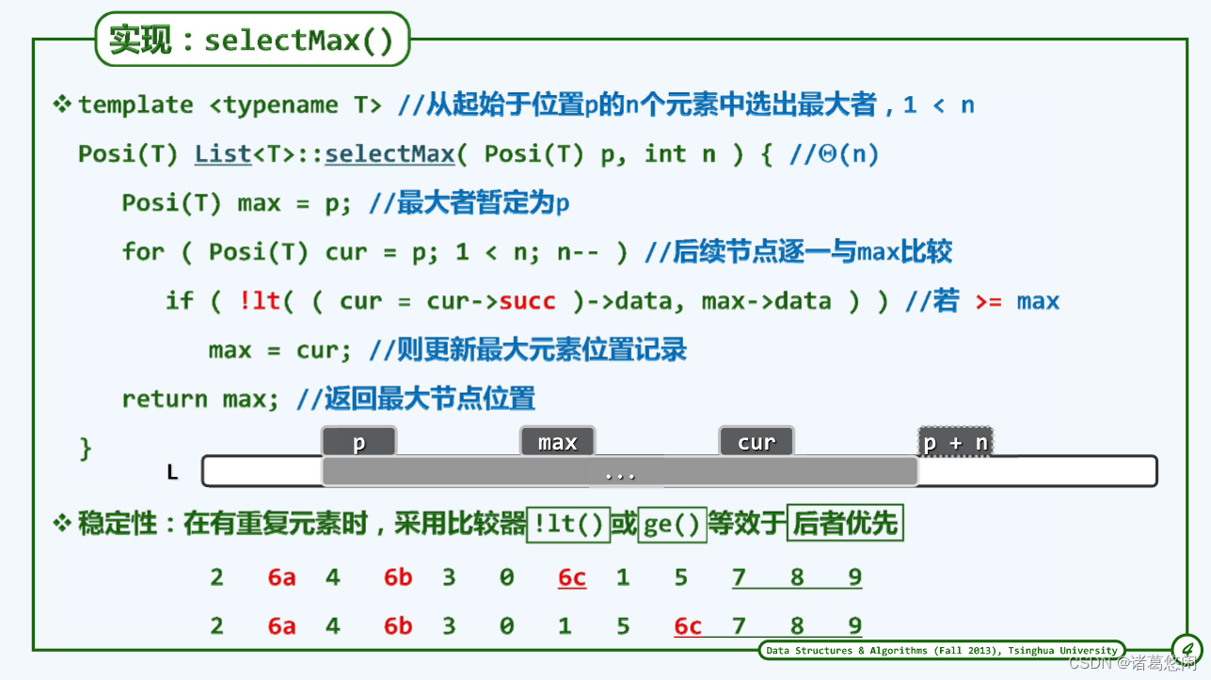Click the boxed '!lt()' comparator text
Viewport: 1211px width, 680px height.
pos(568,524)
